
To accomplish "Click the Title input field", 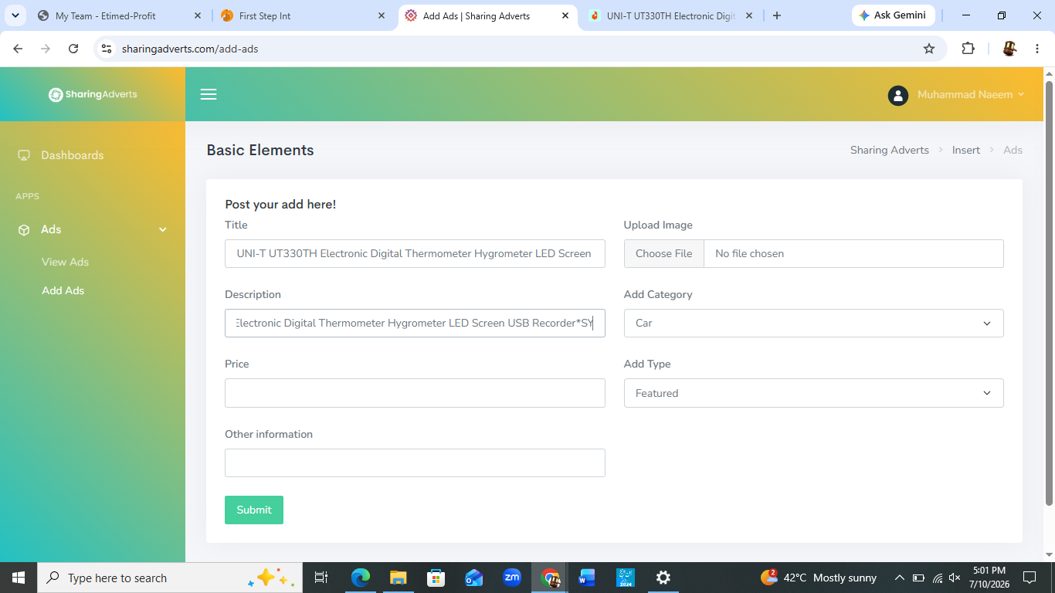I will (415, 254).
